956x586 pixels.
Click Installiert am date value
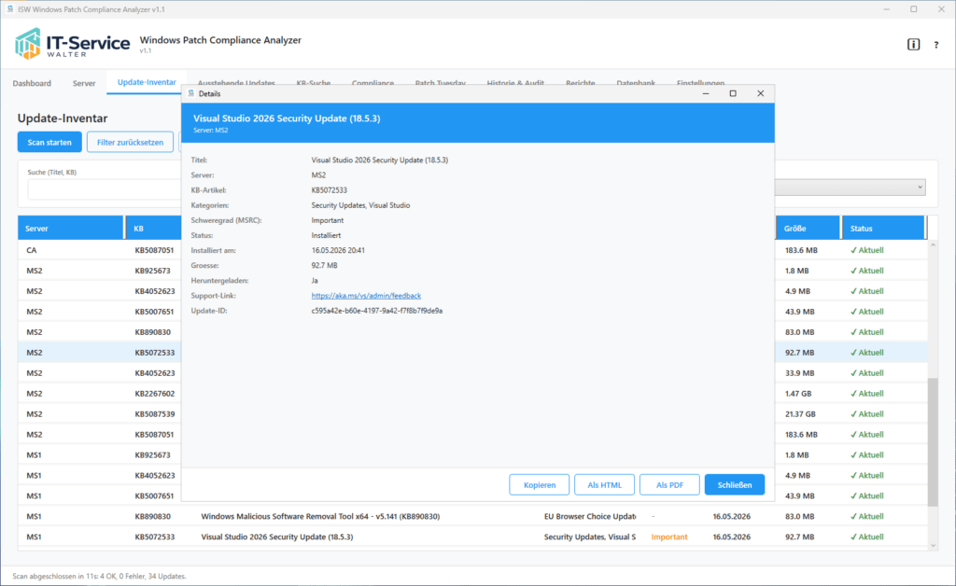pyautogui.click(x=338, y=250)
